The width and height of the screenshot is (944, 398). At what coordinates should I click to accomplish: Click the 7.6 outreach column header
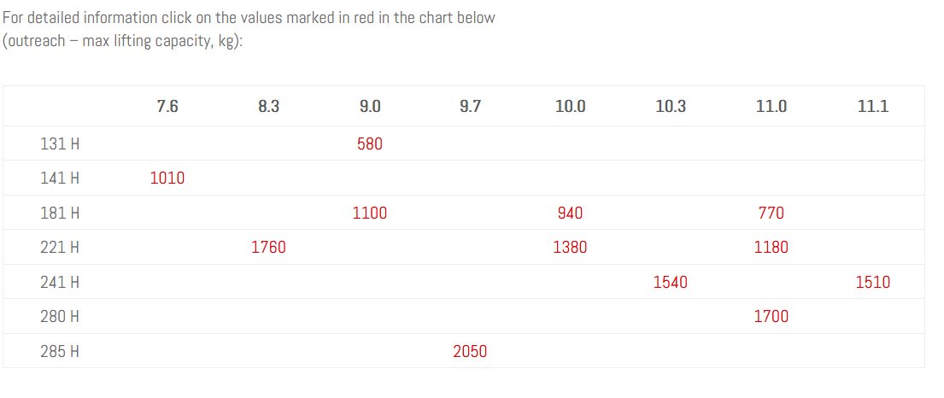tap(167, 107)
